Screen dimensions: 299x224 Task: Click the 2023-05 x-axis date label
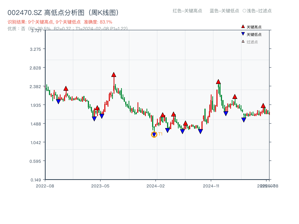point(100,186)
